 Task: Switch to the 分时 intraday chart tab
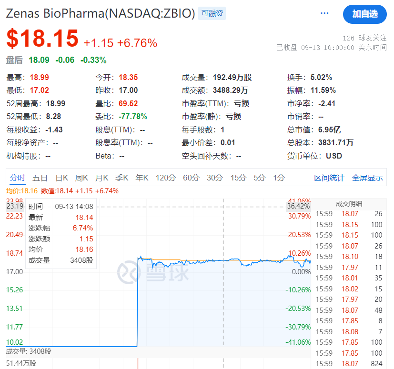(x=18, y=177)
